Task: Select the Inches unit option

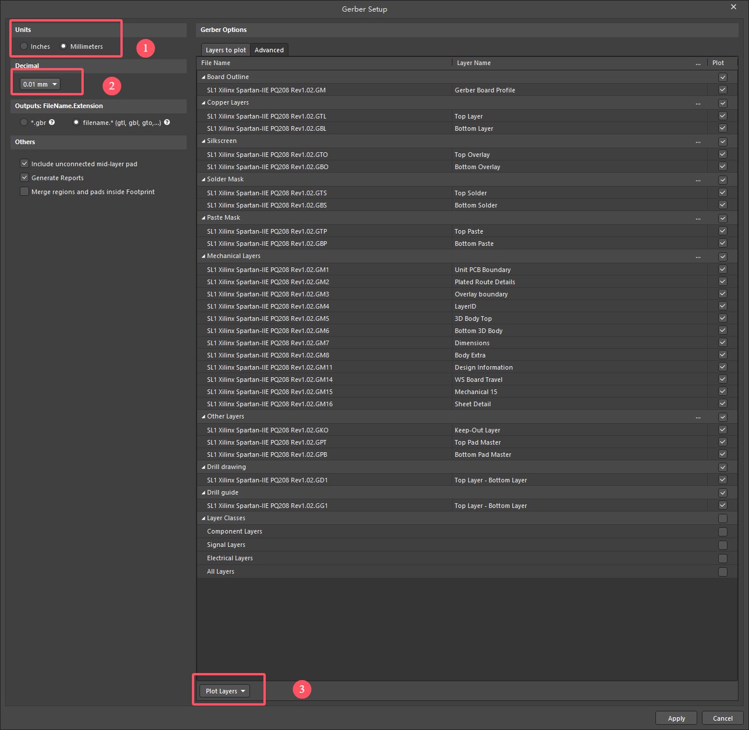Action: click(24, 46)
